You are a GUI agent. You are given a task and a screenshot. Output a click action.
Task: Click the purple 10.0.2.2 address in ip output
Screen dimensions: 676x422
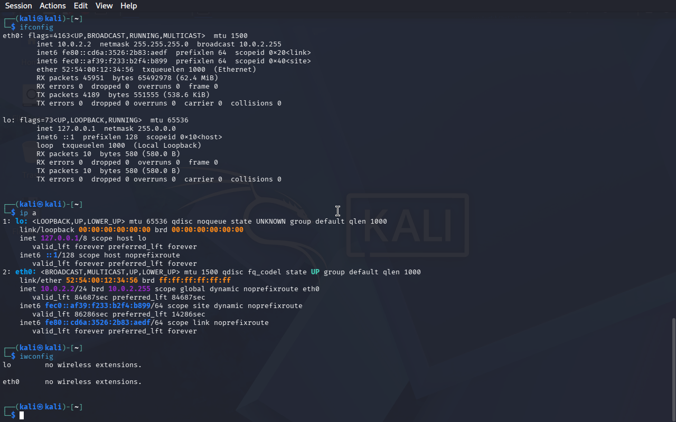[x=58, y=289]
